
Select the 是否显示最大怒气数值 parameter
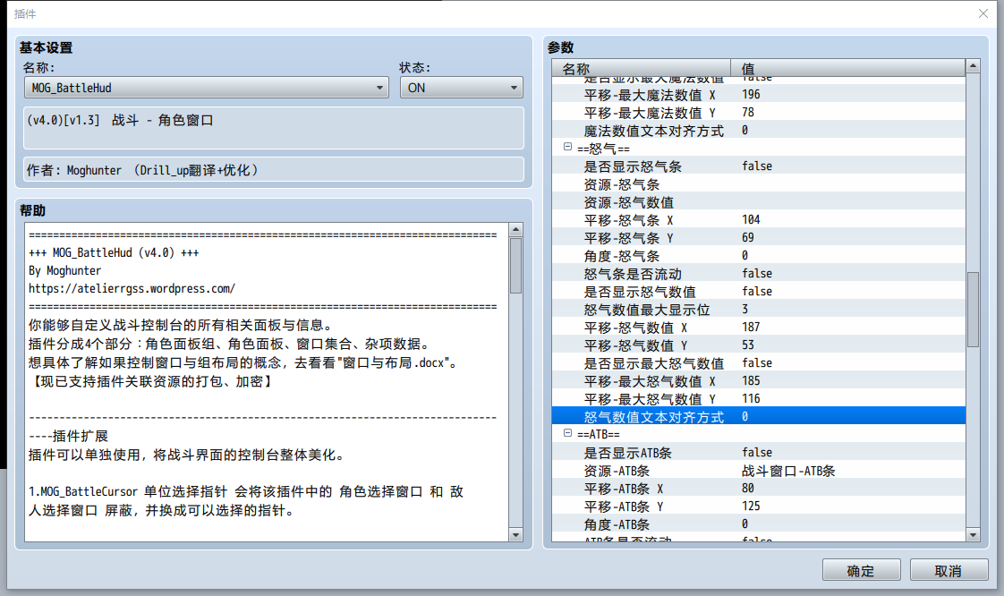[759, 363]
